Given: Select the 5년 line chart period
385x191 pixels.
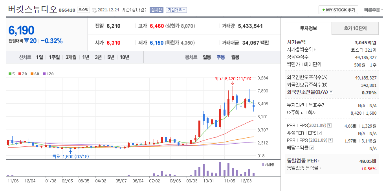Looking at the screenshot, I should (x=111, y=58).
